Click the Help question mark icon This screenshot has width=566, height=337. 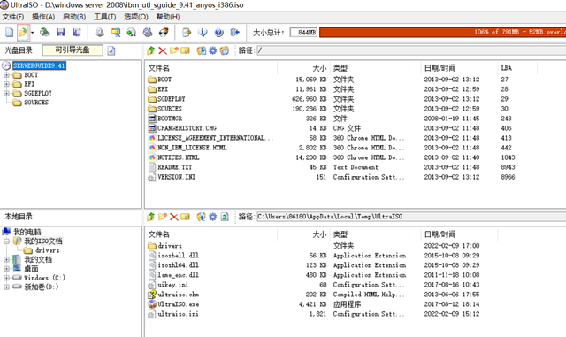point(218,33)
